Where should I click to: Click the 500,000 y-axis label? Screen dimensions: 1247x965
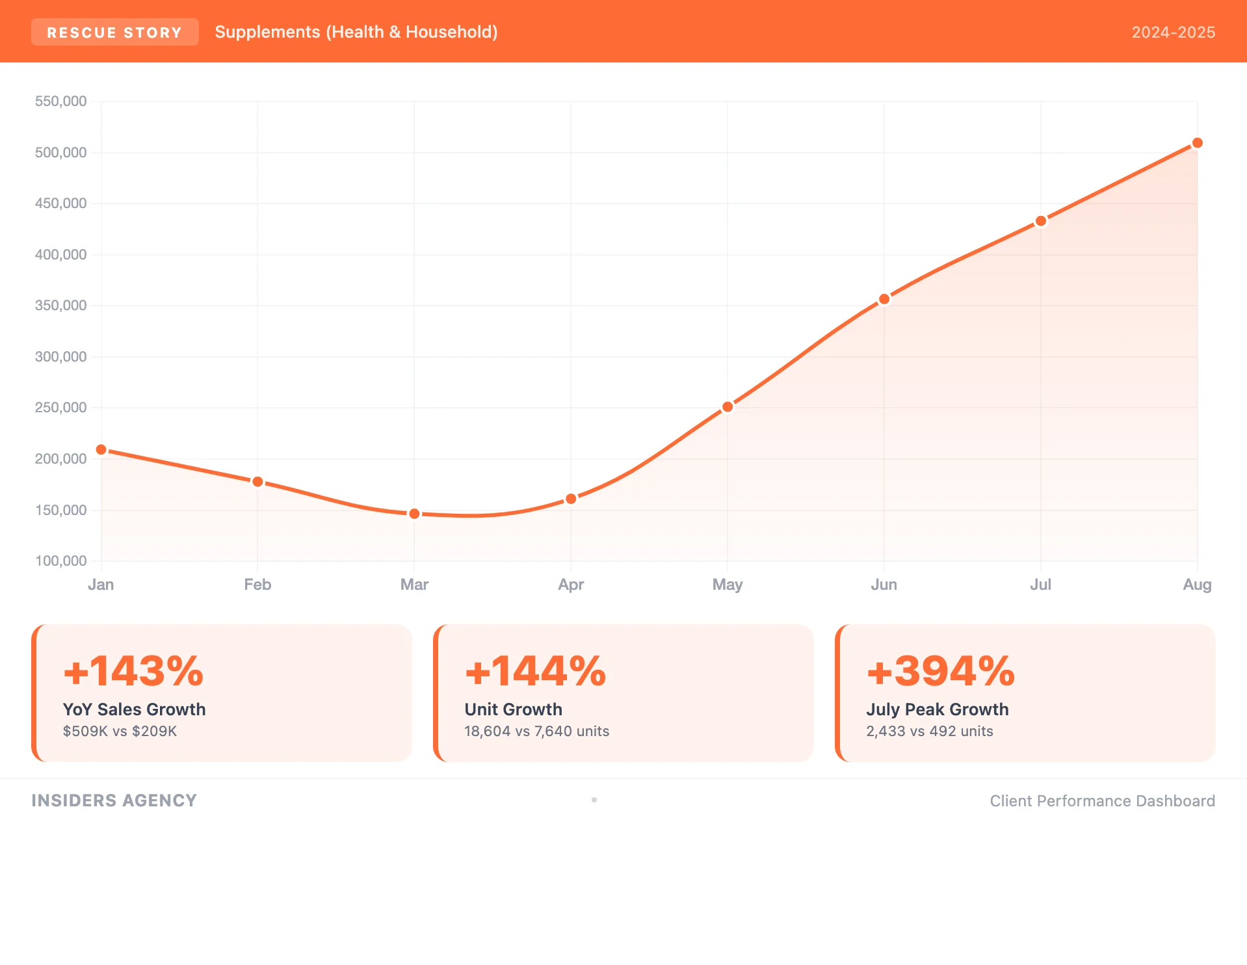pyautogui.click(x=60, y=152)
